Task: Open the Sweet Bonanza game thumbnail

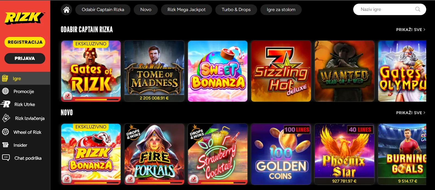Action: (218, 71)
